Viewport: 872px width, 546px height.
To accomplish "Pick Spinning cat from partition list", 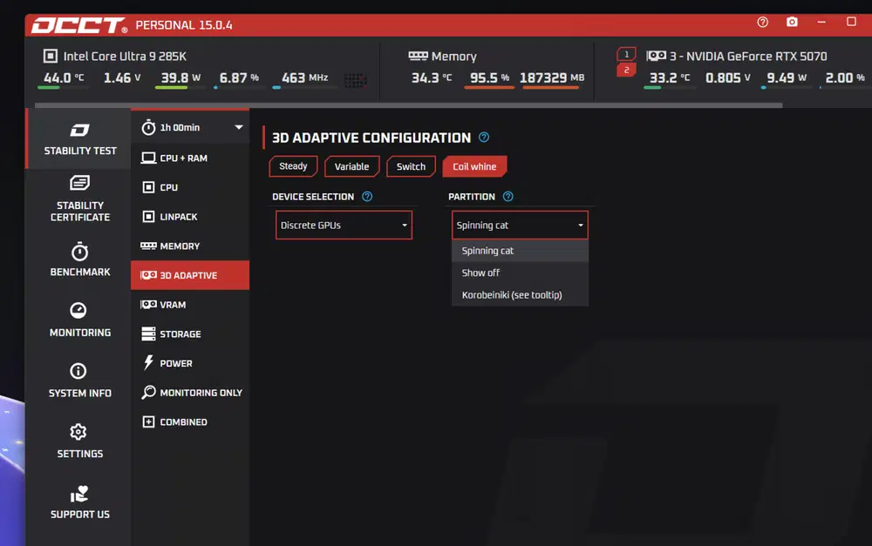I will 520,251.
